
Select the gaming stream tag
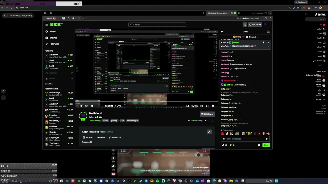tap(114, 121)
